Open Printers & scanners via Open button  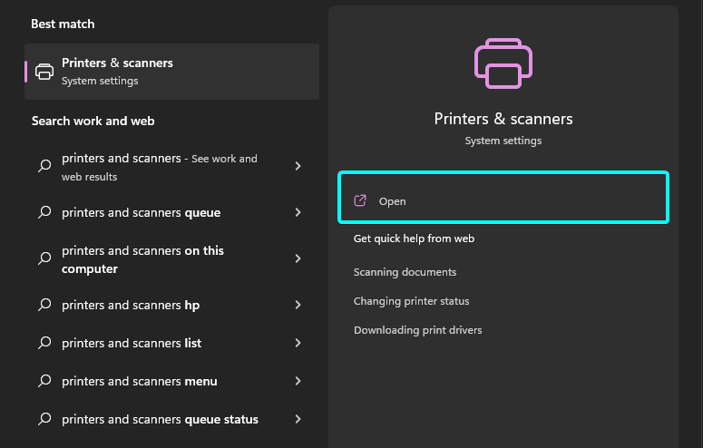click(503, 198)
